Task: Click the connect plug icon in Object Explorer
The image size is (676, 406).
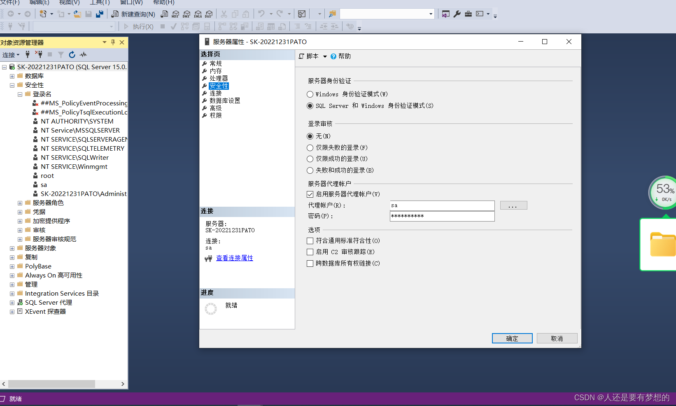Action: click(28, 54)
